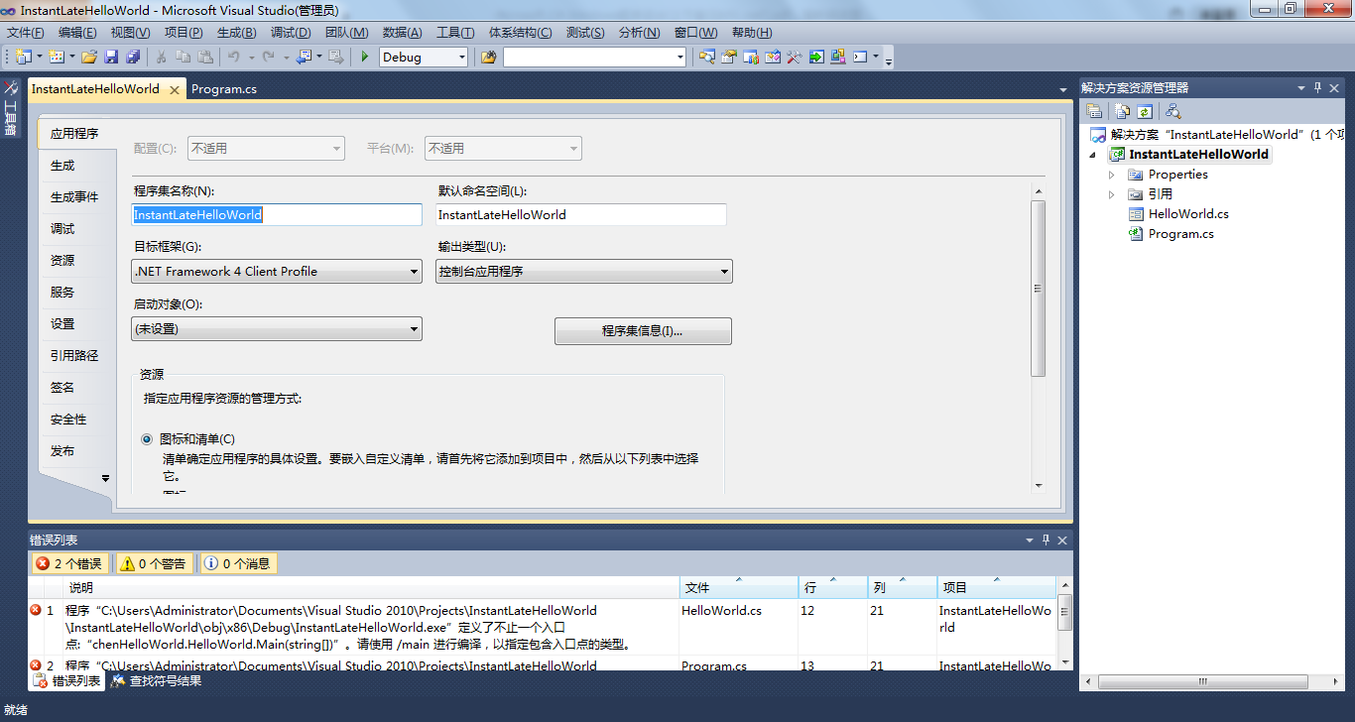
Task: Click the properties page vertical scrollbar thumb
Action: pyautogui.click(x=1039, y=289)
